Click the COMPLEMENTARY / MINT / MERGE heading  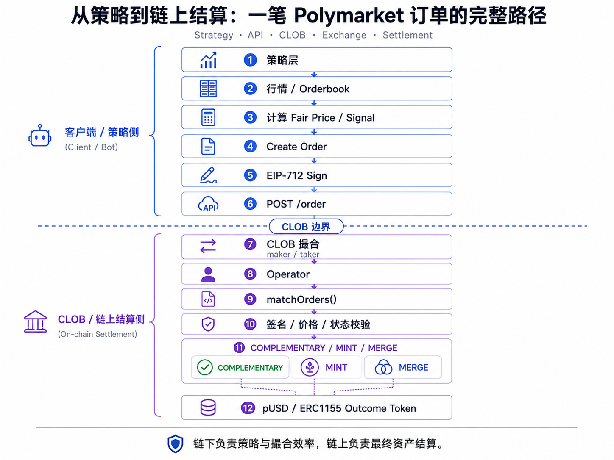(324, 348)
